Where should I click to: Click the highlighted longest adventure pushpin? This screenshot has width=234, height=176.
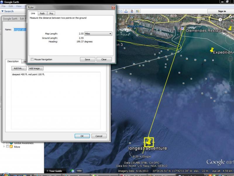149,142
